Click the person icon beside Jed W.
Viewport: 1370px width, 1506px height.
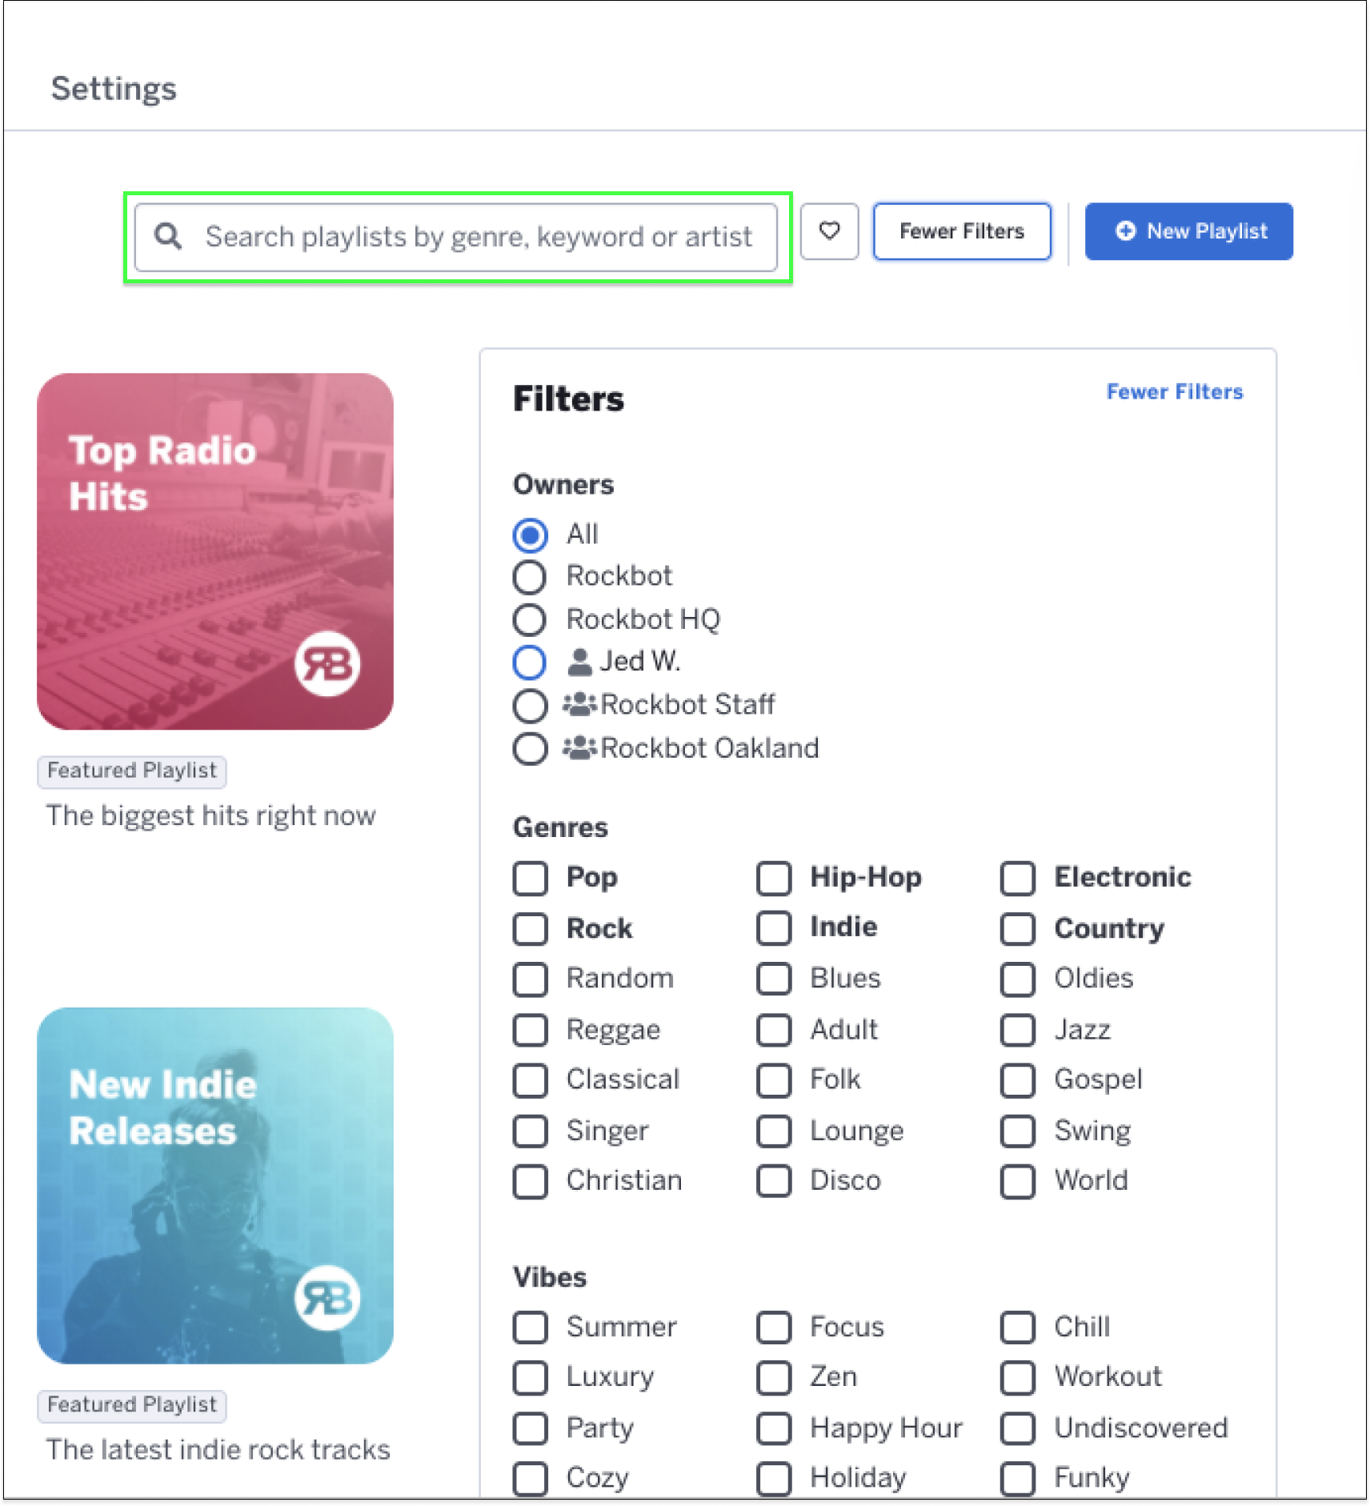(578, 662)
